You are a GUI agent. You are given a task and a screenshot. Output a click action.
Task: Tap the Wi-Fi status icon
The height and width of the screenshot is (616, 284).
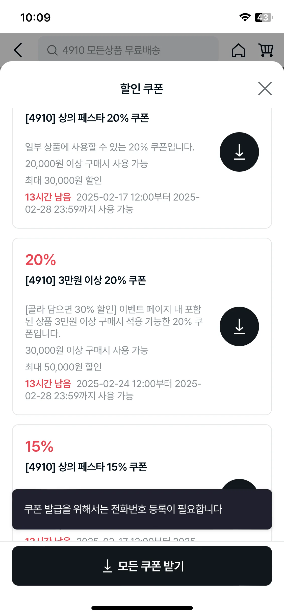[x=245, y=17]
